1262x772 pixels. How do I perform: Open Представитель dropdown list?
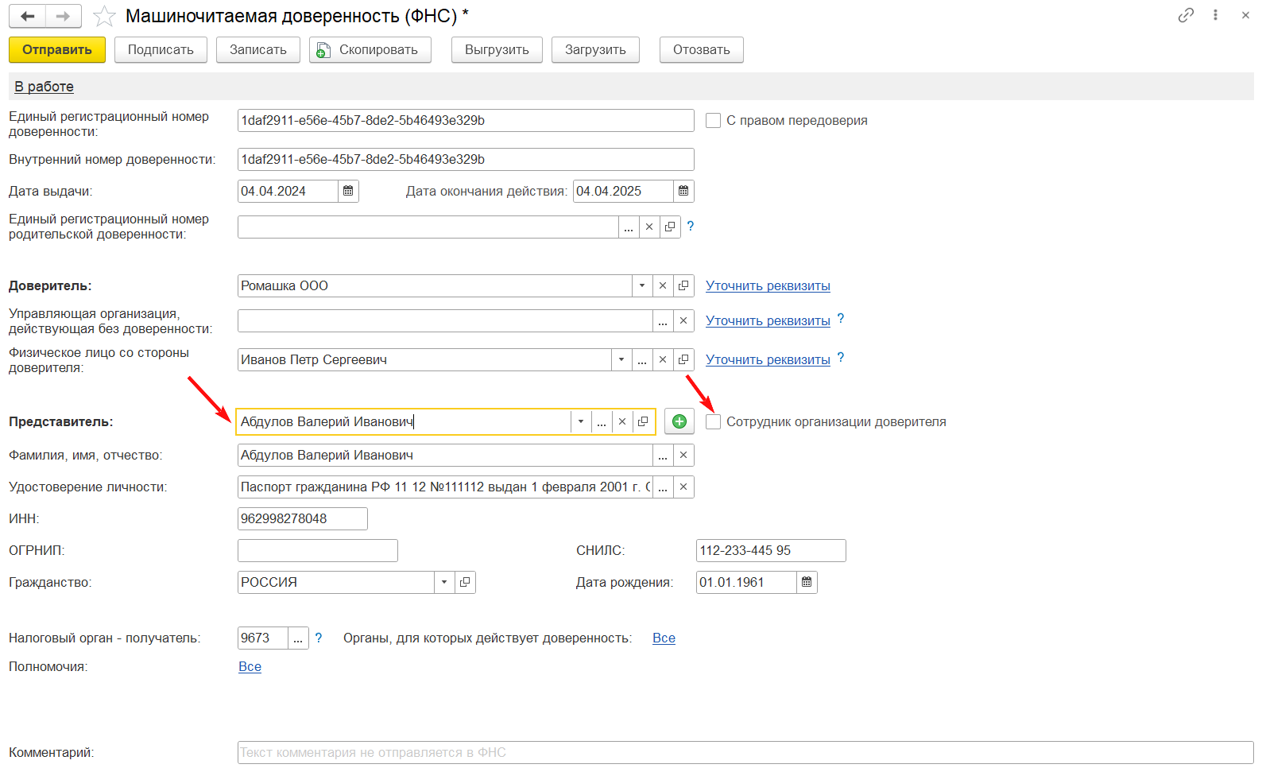click(x=581, y=421)
